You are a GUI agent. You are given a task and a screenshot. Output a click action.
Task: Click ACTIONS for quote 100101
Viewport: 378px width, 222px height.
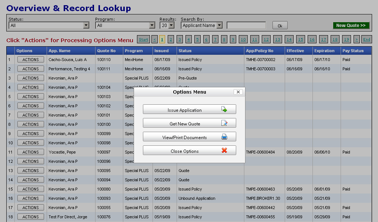[x=31, y=115]
